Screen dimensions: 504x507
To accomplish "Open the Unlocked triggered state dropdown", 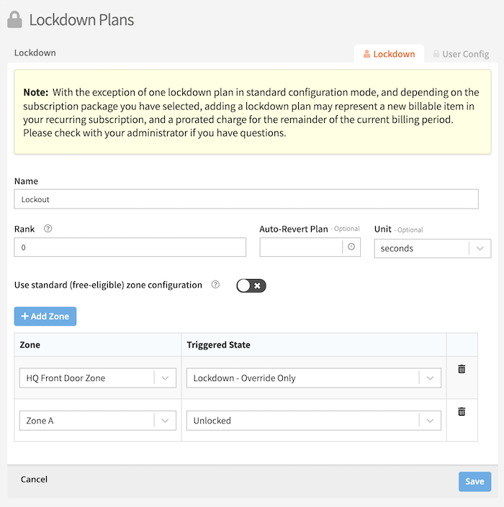I will coord(430,421).
